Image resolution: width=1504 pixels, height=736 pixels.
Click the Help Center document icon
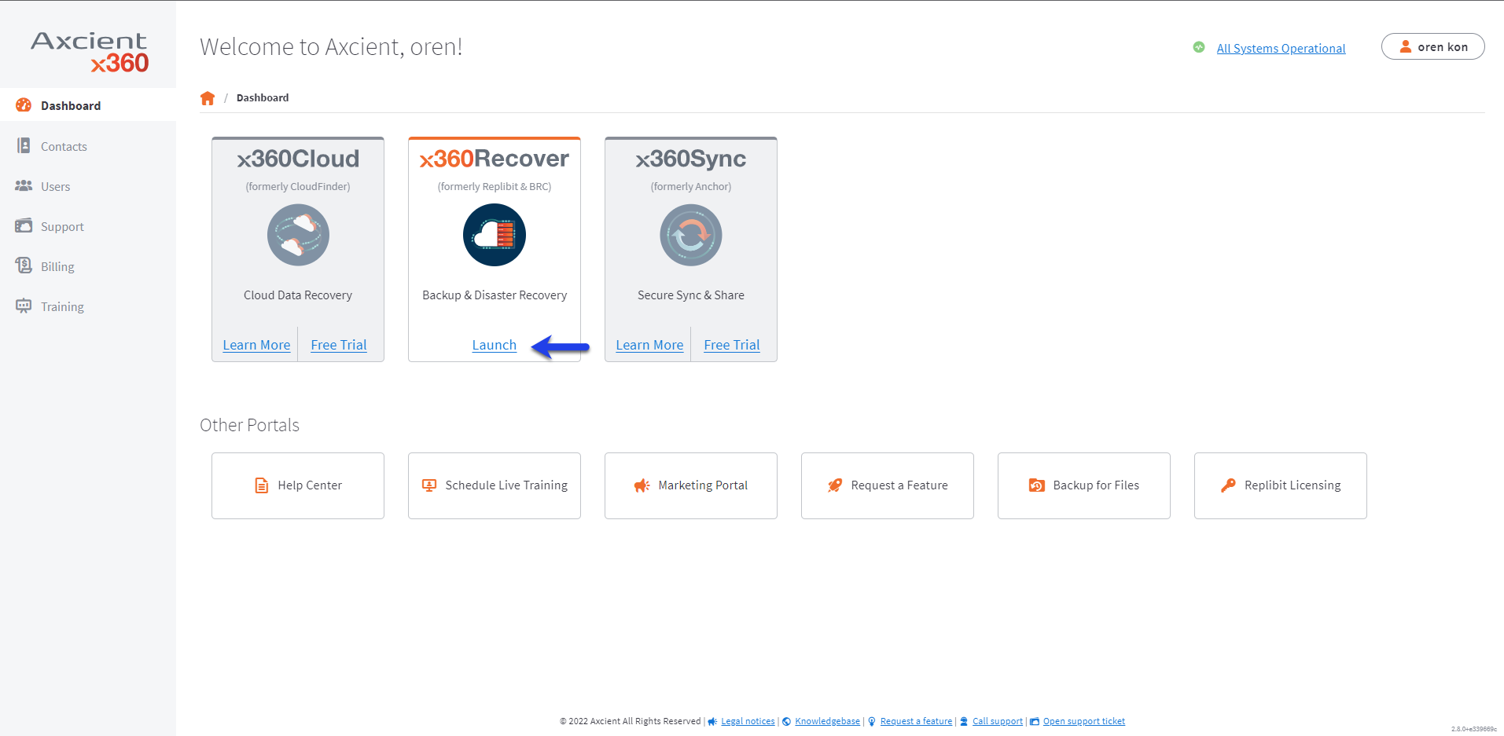coord(262,485)
